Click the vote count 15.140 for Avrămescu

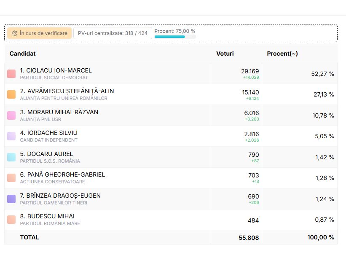click(x=250, y=92)
